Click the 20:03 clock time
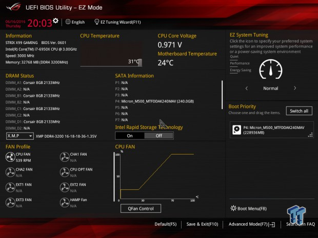 pyautogui.click(x=40, y=23)
